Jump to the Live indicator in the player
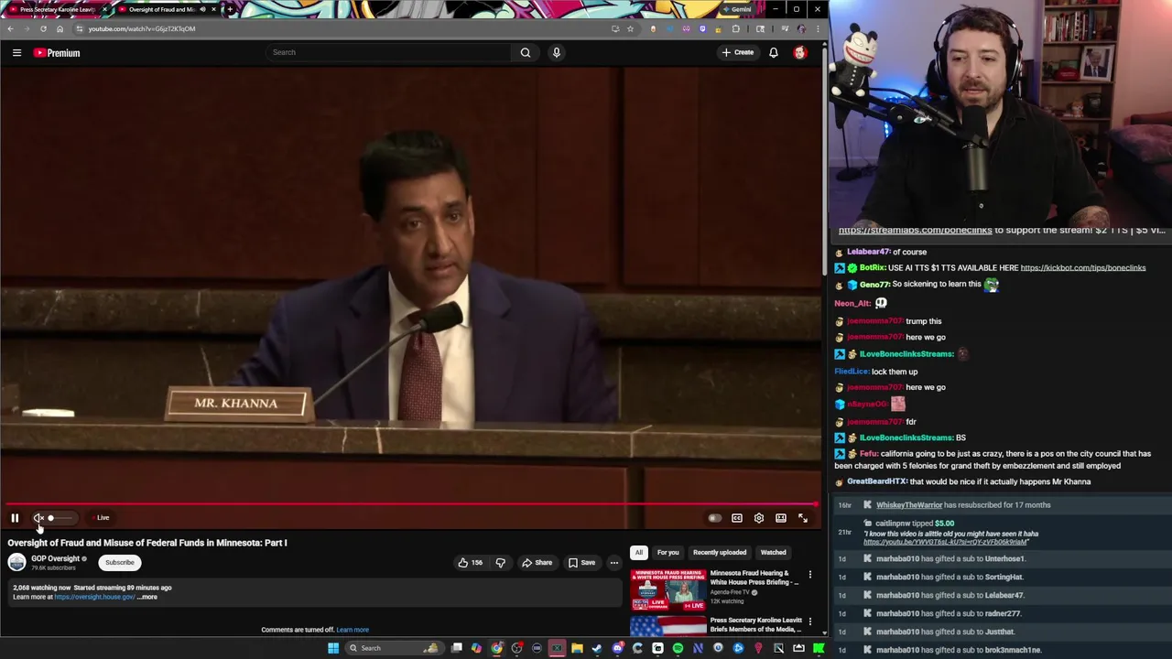The image size is (1172, 659). [102, 518]
